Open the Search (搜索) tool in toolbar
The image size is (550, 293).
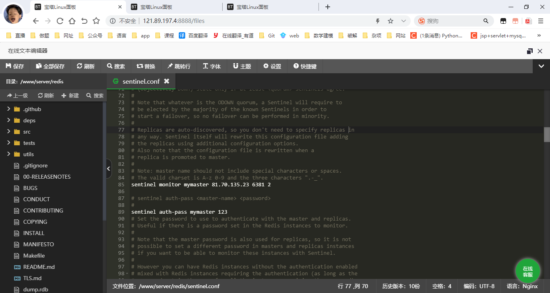(x=116, y=66)
